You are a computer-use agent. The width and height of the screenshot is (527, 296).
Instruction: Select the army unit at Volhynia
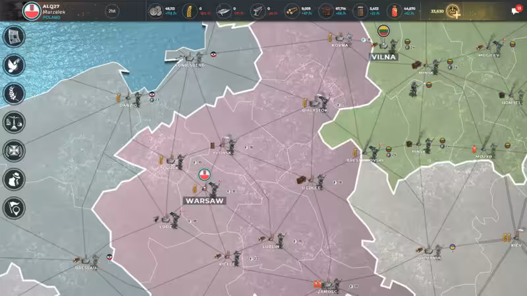coord(438,251)
